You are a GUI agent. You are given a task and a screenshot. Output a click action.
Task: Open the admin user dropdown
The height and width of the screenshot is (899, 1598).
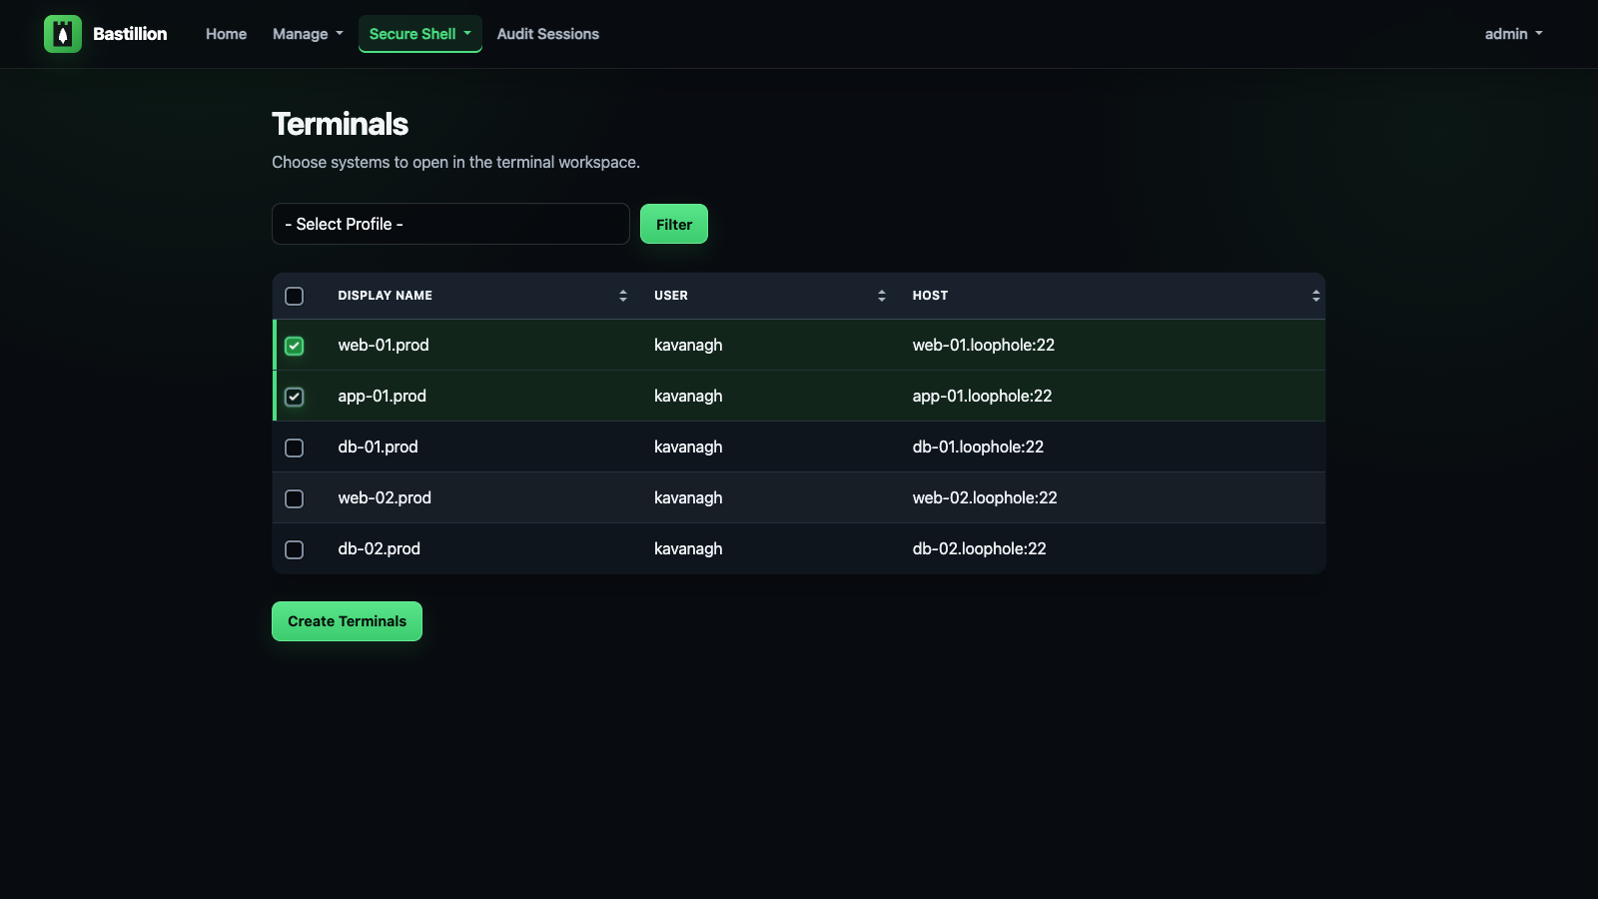pyautogui.click(x=1513, y=34)
